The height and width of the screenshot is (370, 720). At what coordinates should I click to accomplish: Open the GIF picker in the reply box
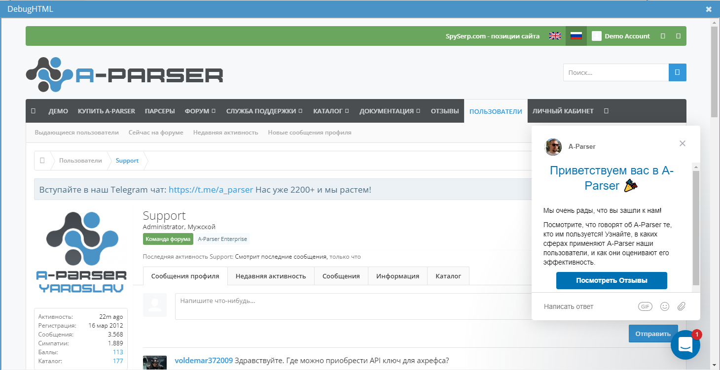[645, 306]
